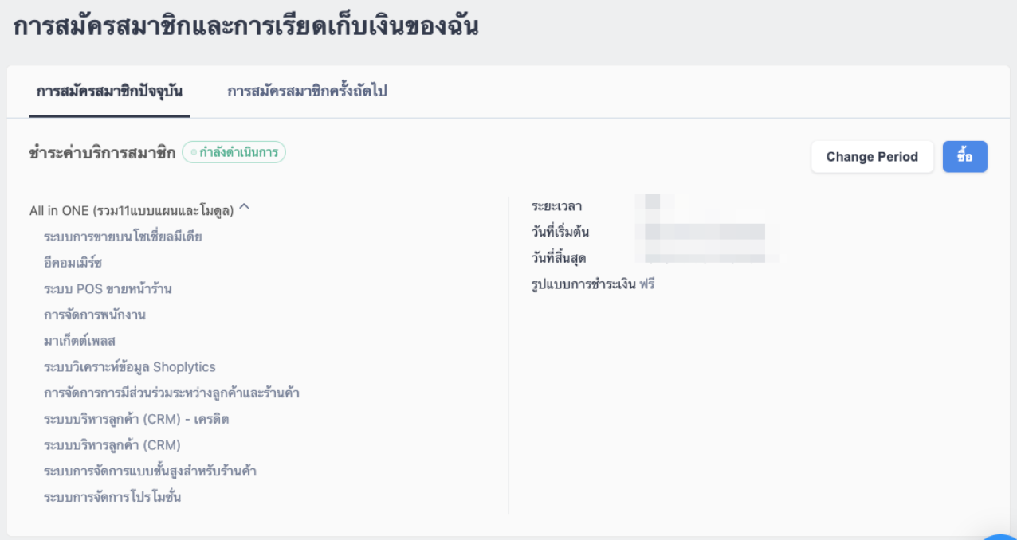
Task: Switch to การสมัครสมาชิกครั้งถัดไป tab
Action: click(307, 92)
